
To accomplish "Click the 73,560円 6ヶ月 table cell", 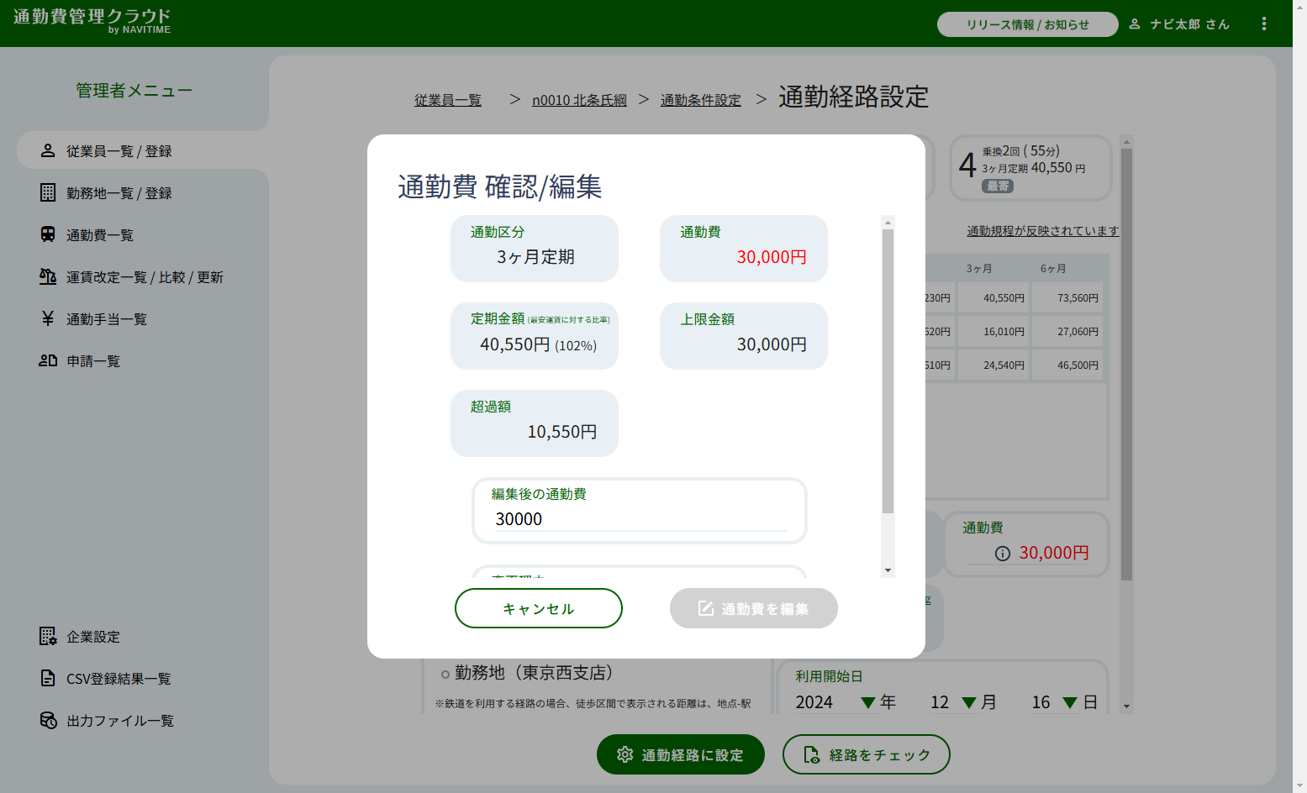I will (1067, 298).
